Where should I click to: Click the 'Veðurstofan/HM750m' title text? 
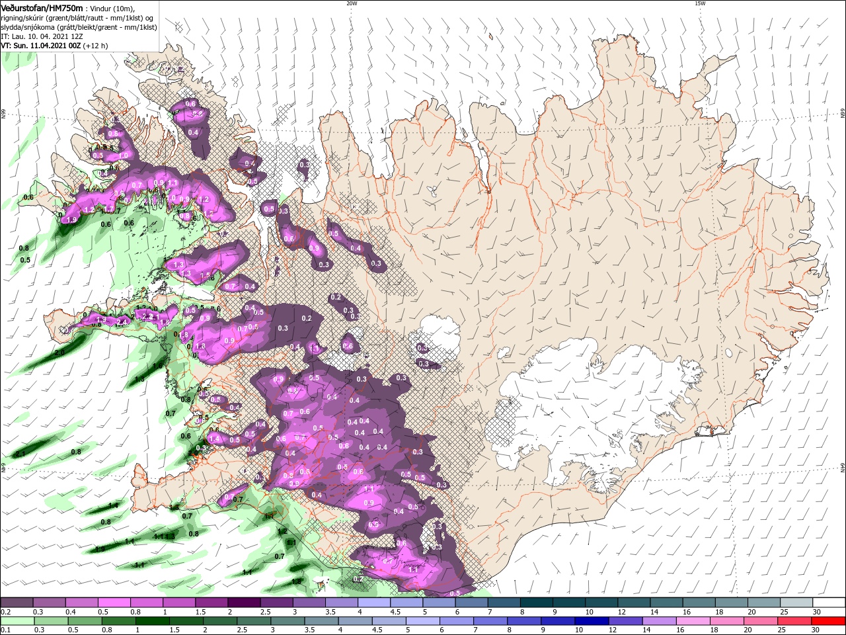(42, 8)
